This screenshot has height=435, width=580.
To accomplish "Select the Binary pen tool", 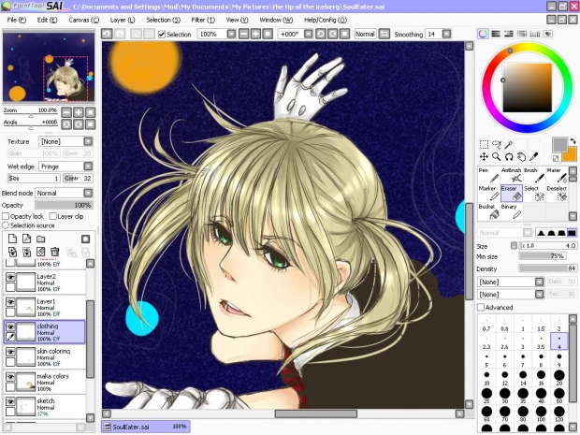I will pos(511,211).
